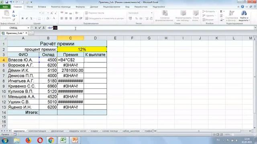Viewport: 257px width, 144px height.
Task: Click the blue Help question mark icon
Action: coord(243,7)
